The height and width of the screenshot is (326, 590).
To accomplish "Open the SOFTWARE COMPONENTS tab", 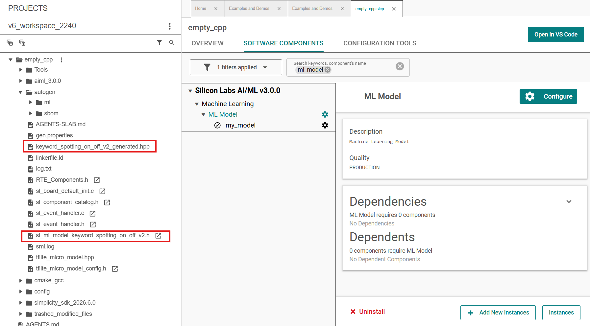I will [283, 43].
